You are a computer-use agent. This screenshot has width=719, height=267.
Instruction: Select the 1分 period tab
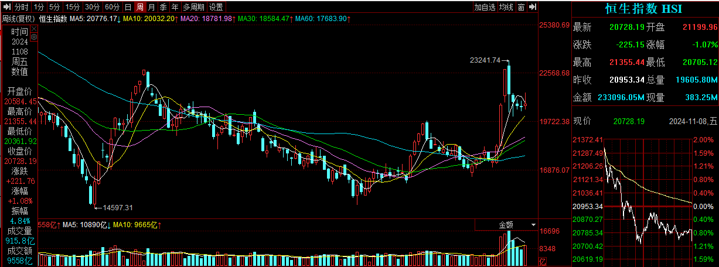pyautogui.click(x=39, y=7)
